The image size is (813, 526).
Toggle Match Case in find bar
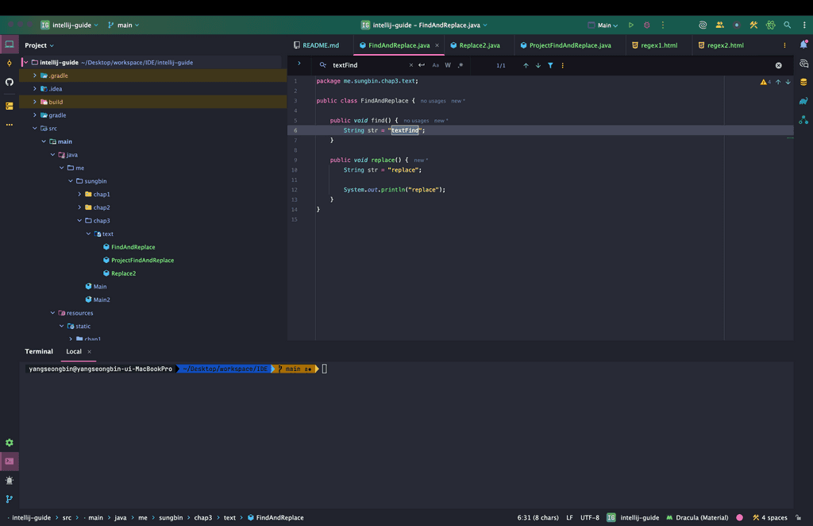pyautogui.click(x=435, y=65)
